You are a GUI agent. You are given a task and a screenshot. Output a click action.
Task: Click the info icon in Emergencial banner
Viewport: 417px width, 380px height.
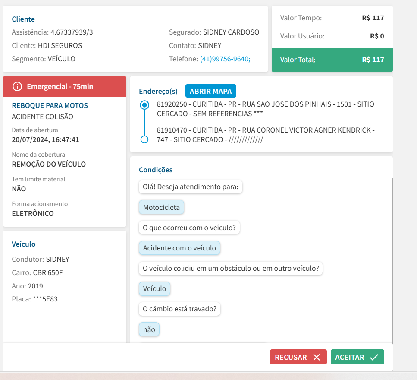point(17,86)
